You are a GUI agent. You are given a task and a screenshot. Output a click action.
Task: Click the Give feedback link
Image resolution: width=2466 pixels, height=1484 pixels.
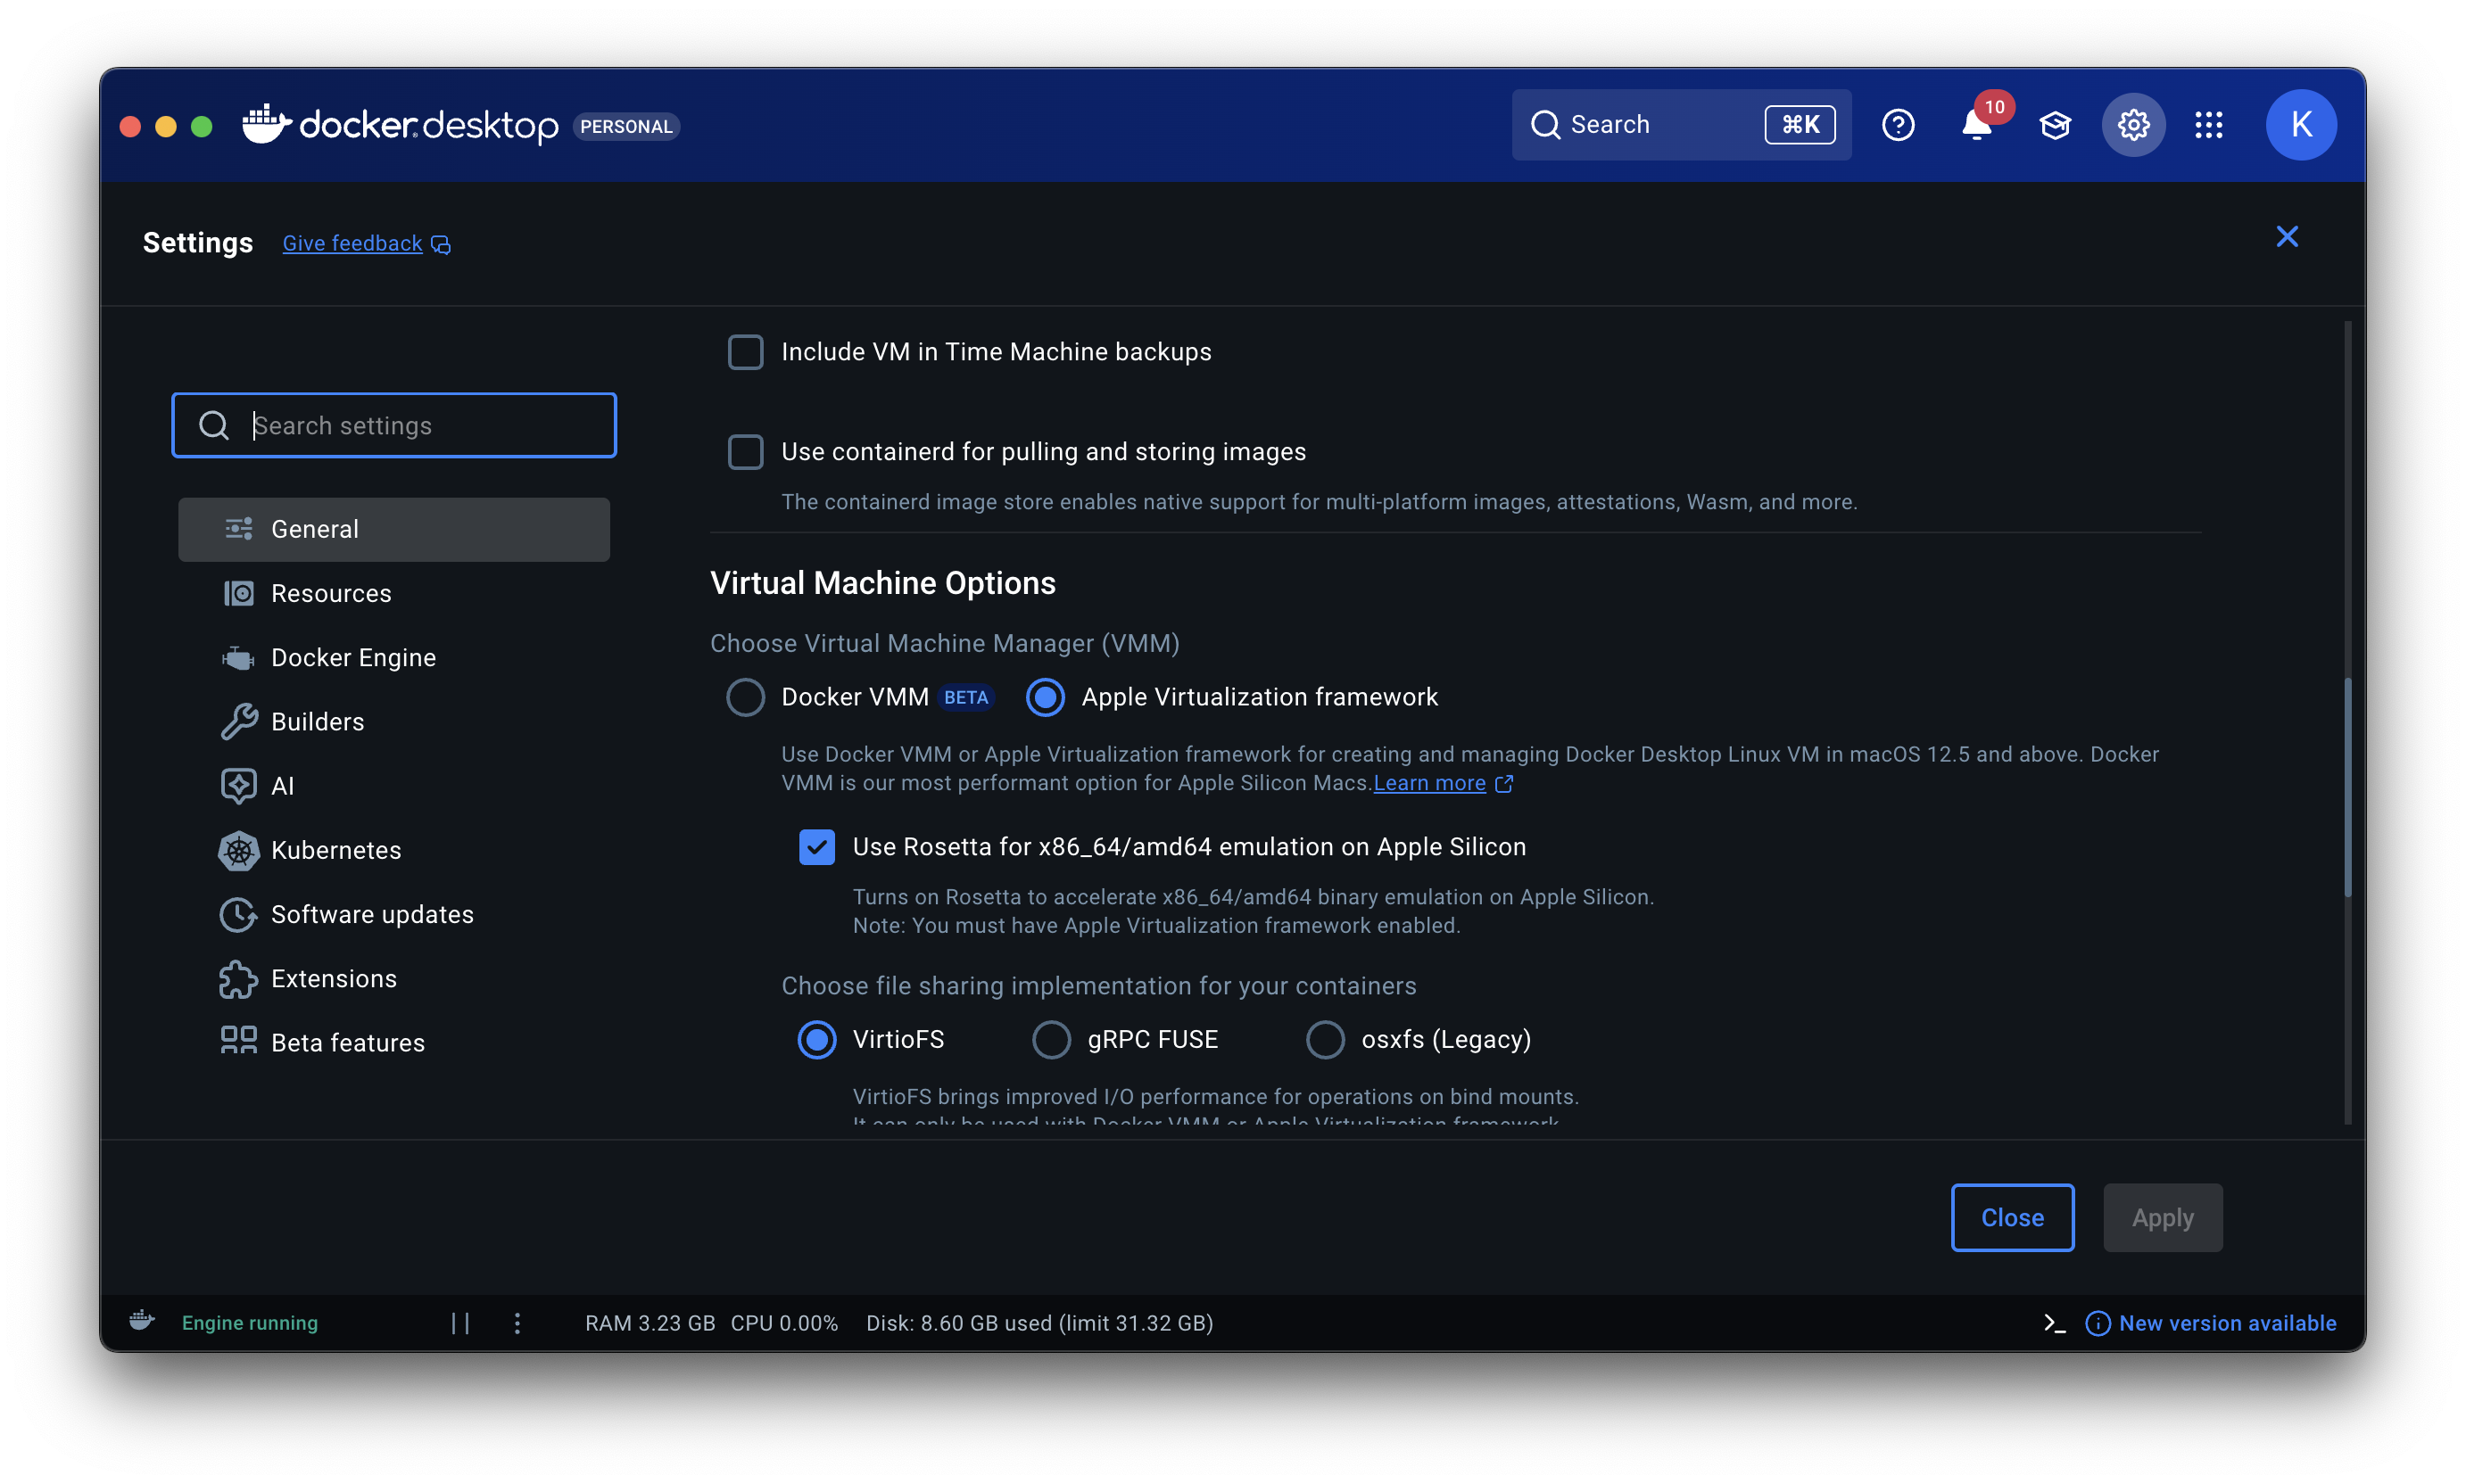coord(352,243)
